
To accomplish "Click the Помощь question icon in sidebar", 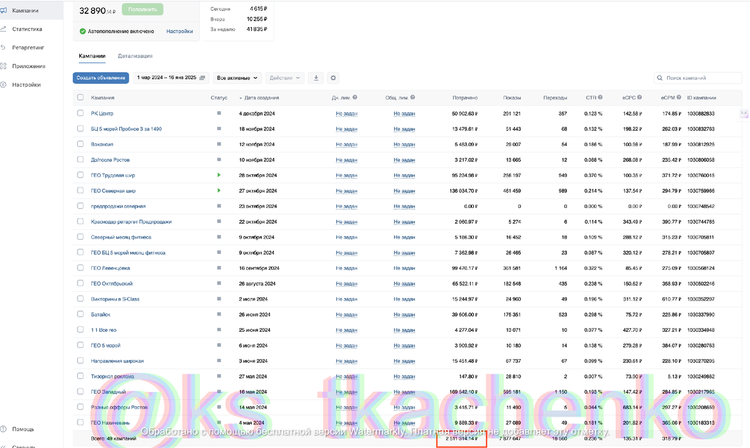I will click(x=3, y=429).
